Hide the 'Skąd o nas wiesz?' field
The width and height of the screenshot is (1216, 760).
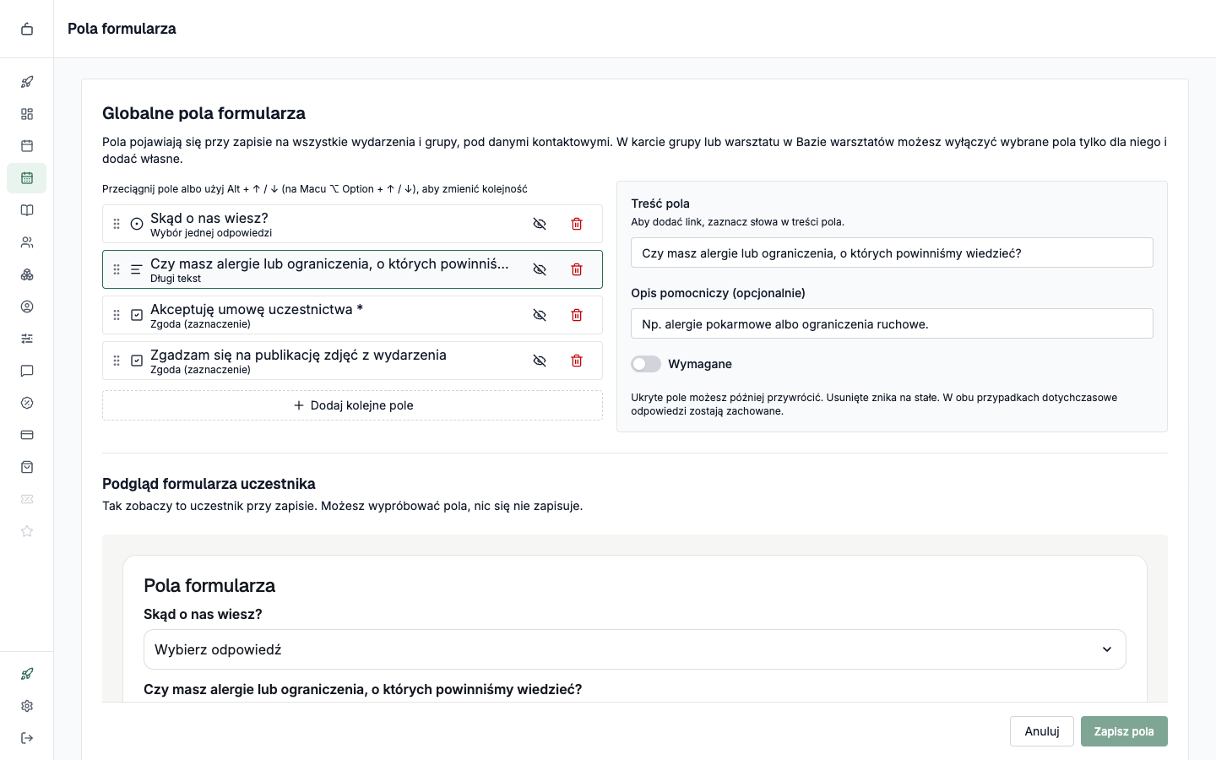[540, 224]
